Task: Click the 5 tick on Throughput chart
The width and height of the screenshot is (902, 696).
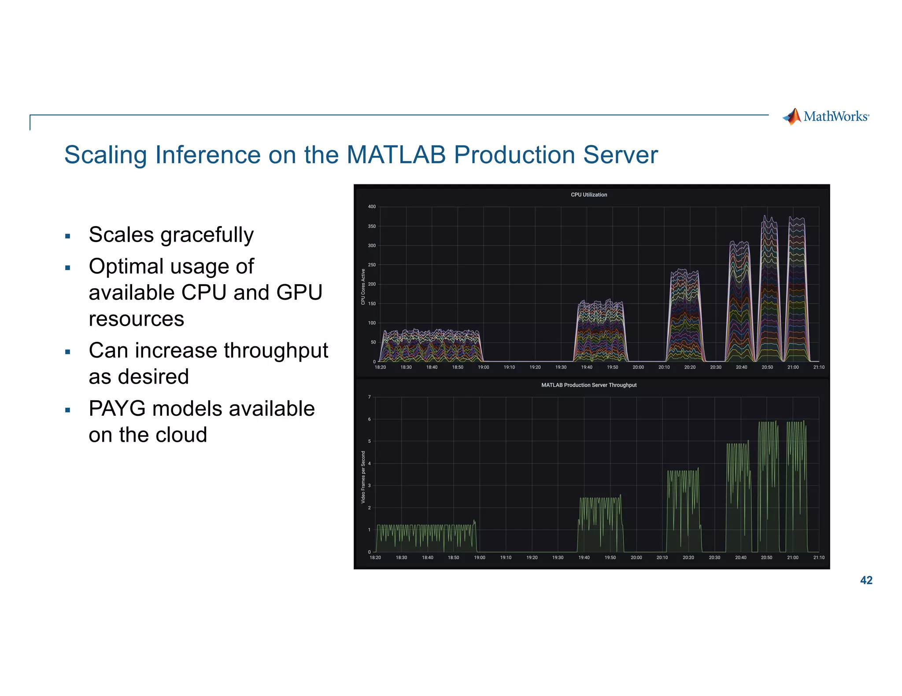Action: (x=370, y=441)
